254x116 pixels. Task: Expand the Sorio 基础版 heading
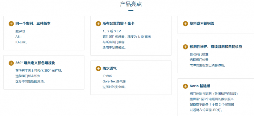pos(200,86)
